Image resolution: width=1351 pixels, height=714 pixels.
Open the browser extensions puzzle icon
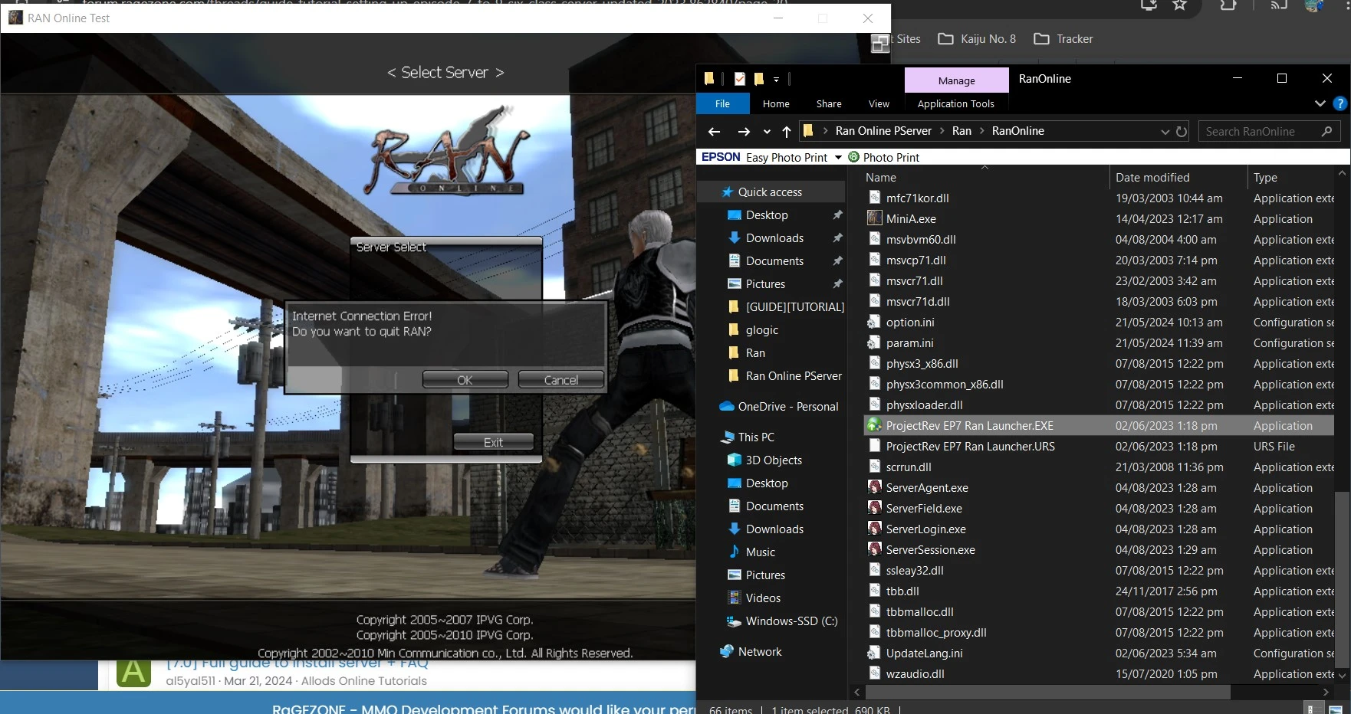[x=1228, y=5]
